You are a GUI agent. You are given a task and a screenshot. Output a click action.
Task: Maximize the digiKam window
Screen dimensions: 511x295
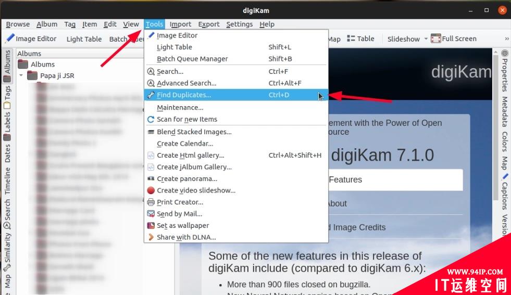coord(487,10)
